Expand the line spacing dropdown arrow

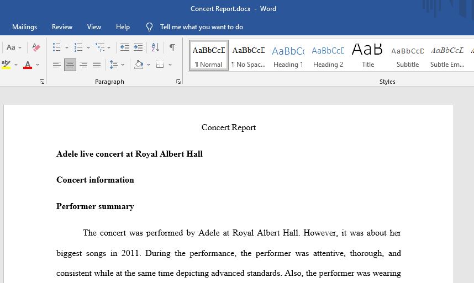123,65
